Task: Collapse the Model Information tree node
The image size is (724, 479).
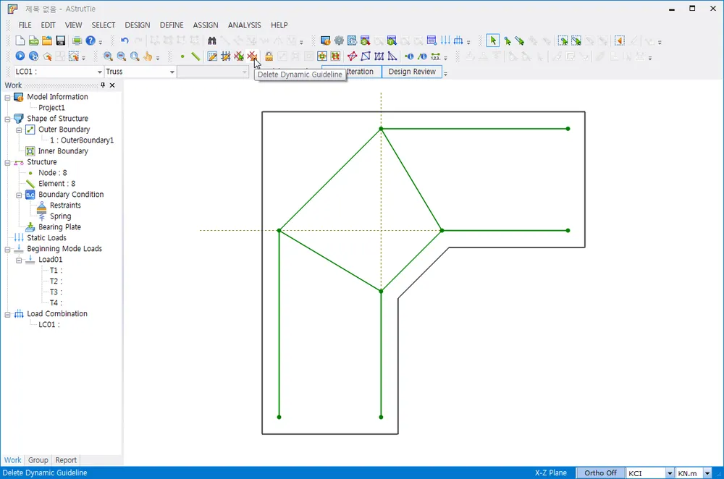Action: pos(7,98)
